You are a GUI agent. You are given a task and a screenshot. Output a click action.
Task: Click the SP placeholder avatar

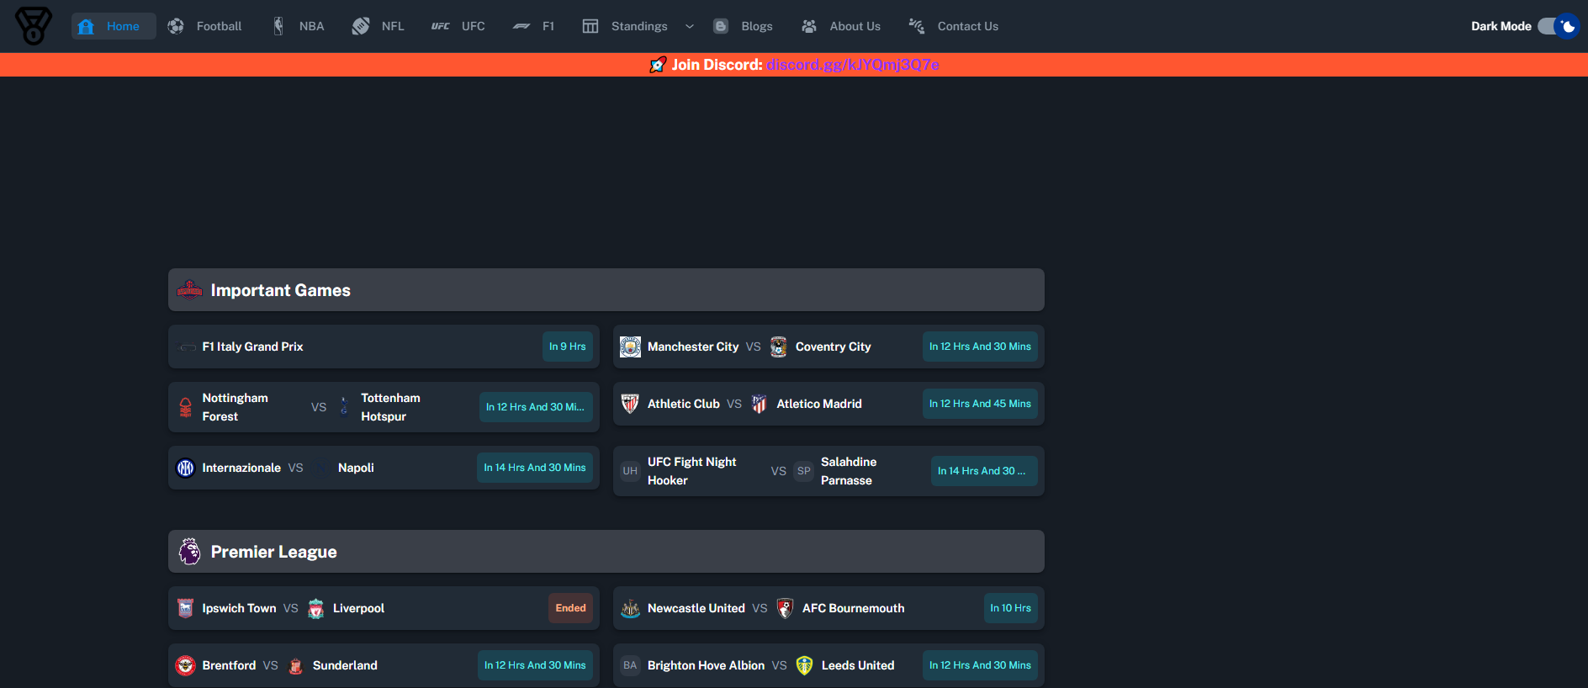pos(804,471)
